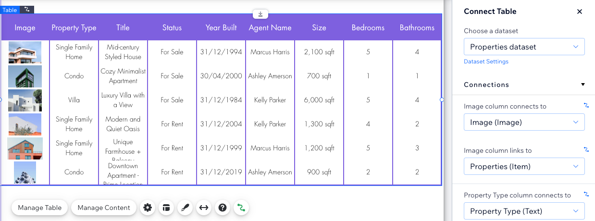Open the Property Type (Text) dropdown
595x221 pixels.
point(524,211)
